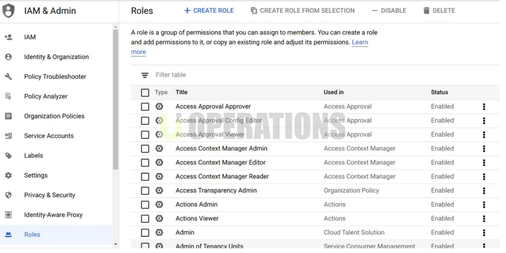Select the Access Context Manager Editor checkbox
This screenshot has width=506, height=253.
pos(145,163)
